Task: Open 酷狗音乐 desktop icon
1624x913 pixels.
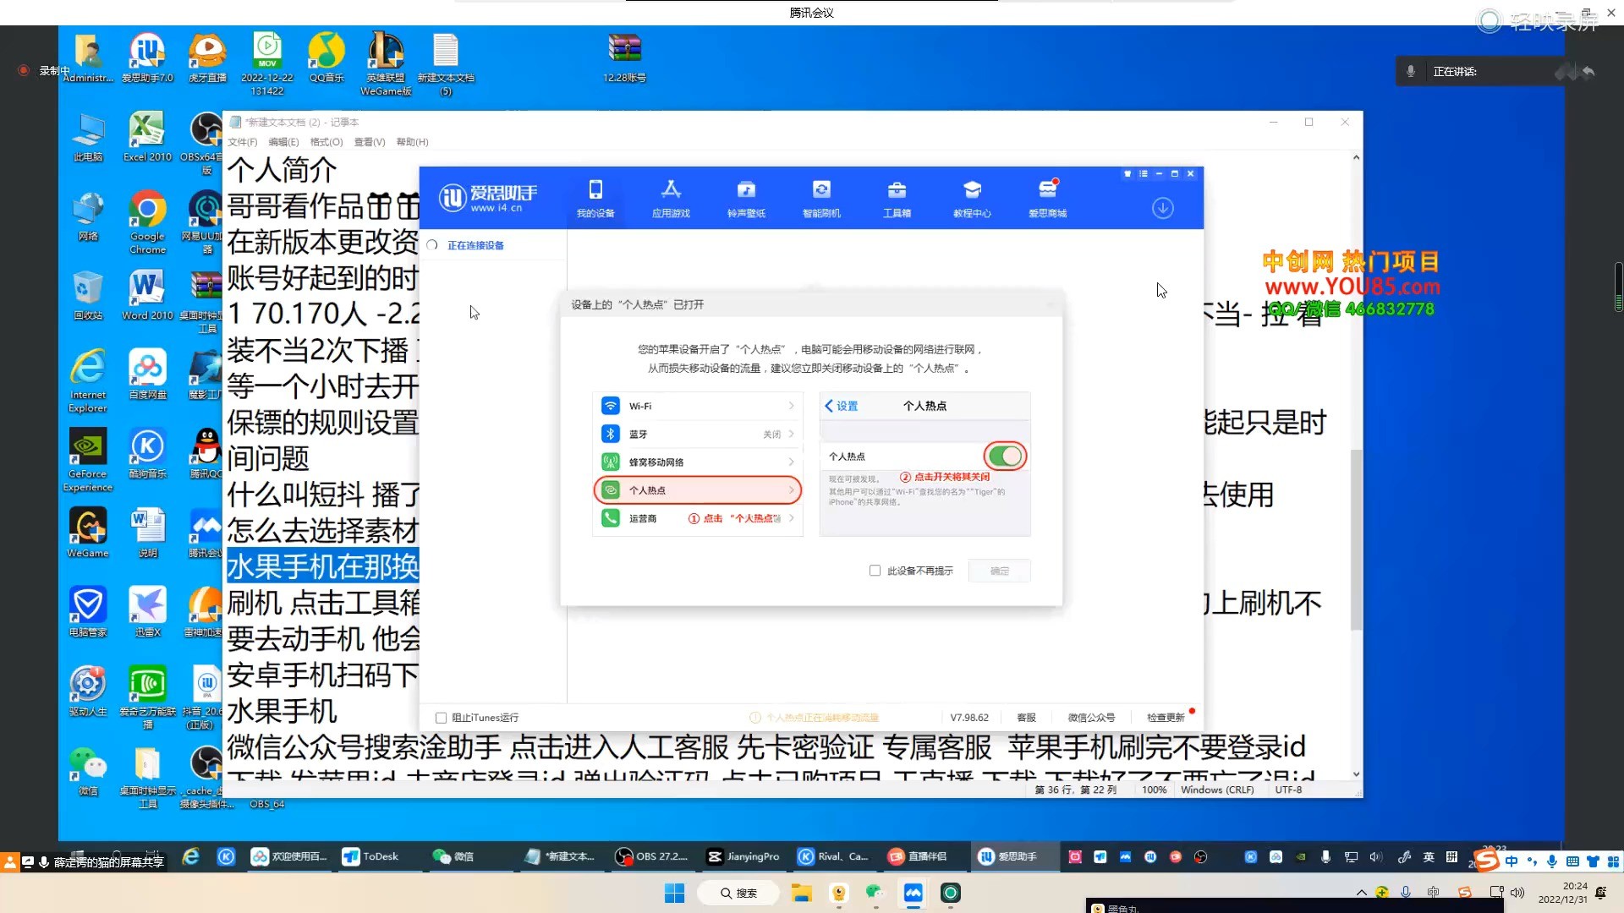Action: click(x=147, y=453)
